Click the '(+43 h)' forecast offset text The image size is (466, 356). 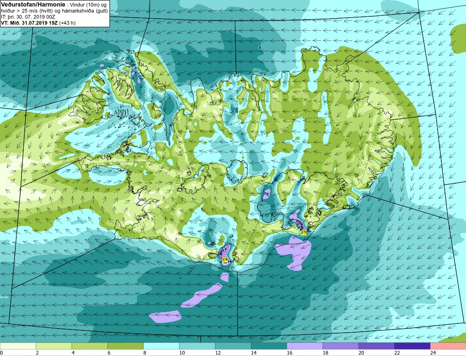pos(68,23)
